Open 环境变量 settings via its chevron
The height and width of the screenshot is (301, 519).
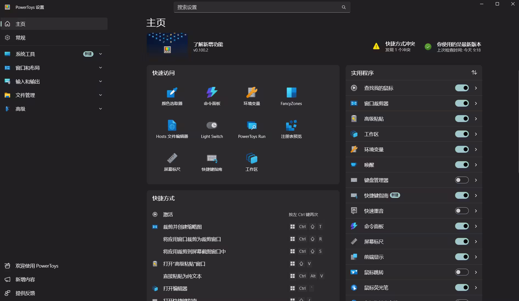(476, 149)
